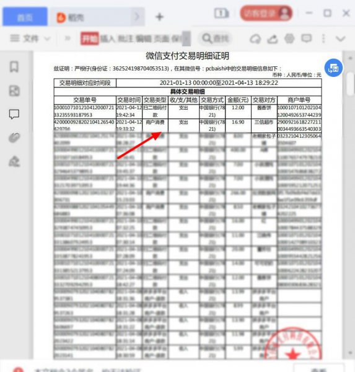Close the WPS window
355x372 pixels.
click(x=346, y=13)
